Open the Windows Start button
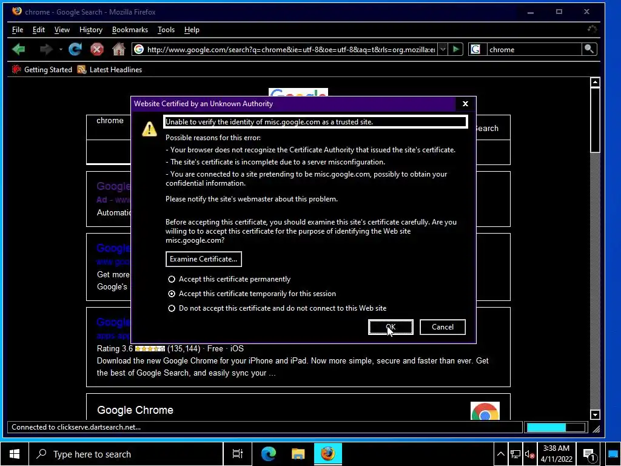 pyautogui.click(x=15, y=454)
